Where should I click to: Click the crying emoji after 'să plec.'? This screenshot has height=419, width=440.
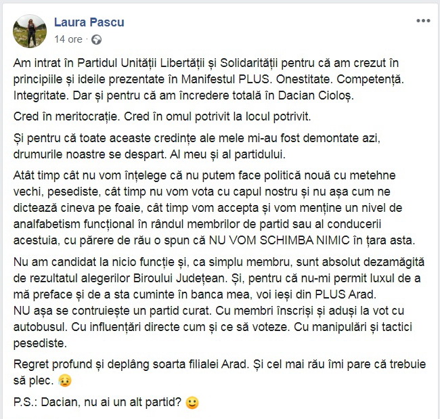tap(65, 381)
